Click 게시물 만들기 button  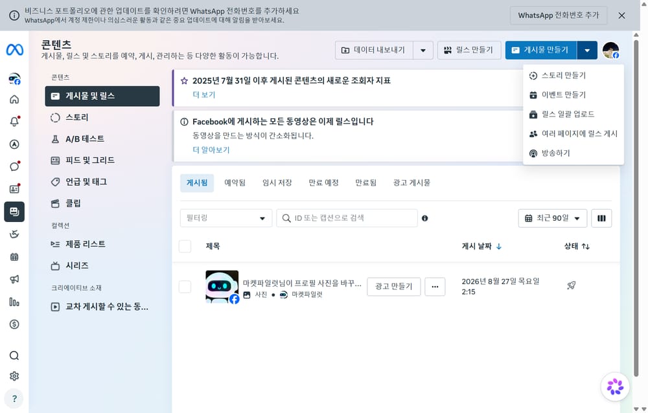541,50
